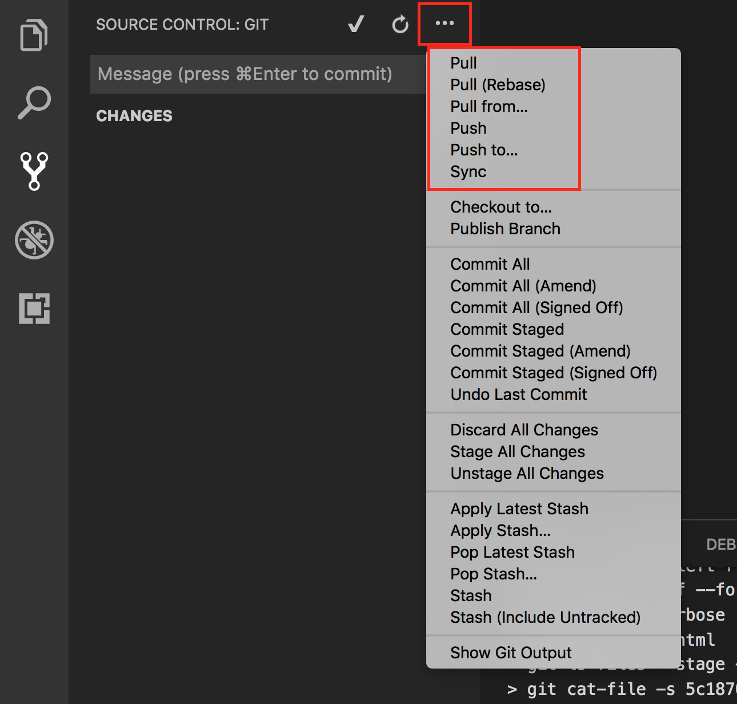Collapse the CHANGES section header
This screenshot has height=704, width=737.
[134, 116]
